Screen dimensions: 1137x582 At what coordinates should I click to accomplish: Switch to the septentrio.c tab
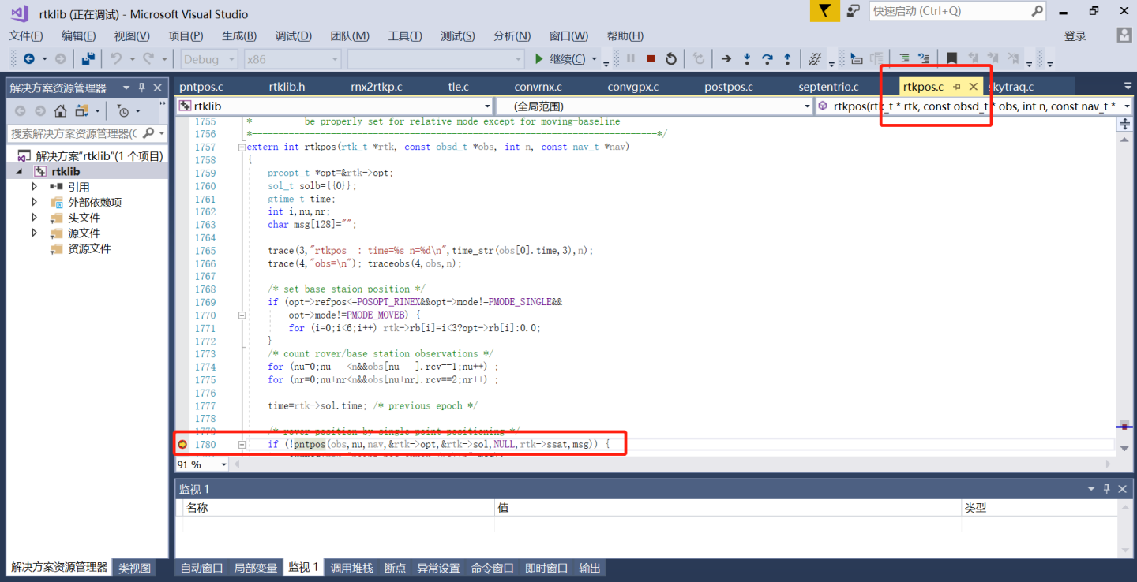828,87
